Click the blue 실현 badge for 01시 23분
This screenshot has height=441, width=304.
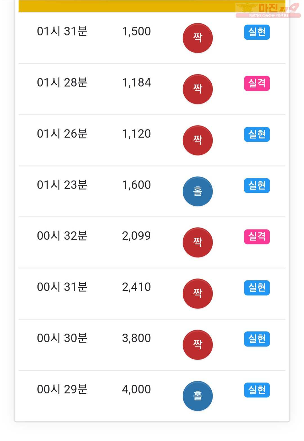click(x=257, y=186)
